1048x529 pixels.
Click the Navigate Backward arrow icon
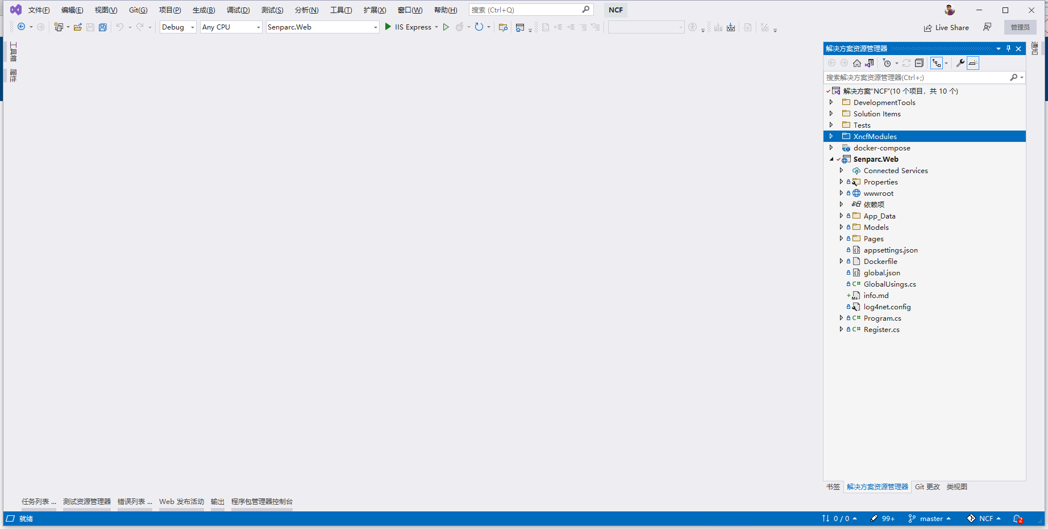point(22,27)
